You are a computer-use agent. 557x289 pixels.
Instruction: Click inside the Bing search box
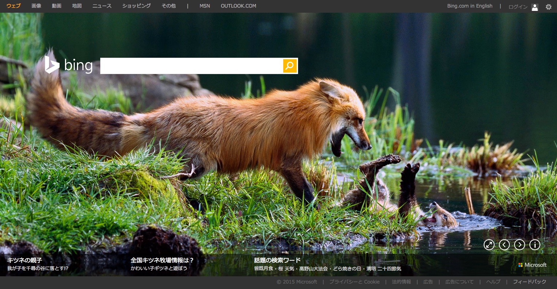(x=191, y=66)
